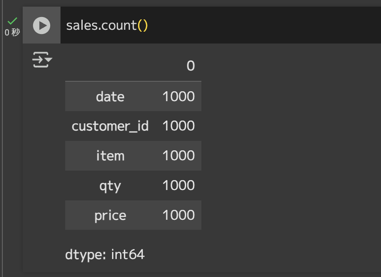Viewport: 381px width, 277px height.
Task: Click the price count value 1000
Action: click(179, 215)
